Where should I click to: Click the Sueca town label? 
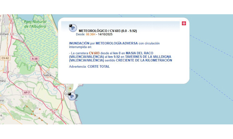point(47,75)
